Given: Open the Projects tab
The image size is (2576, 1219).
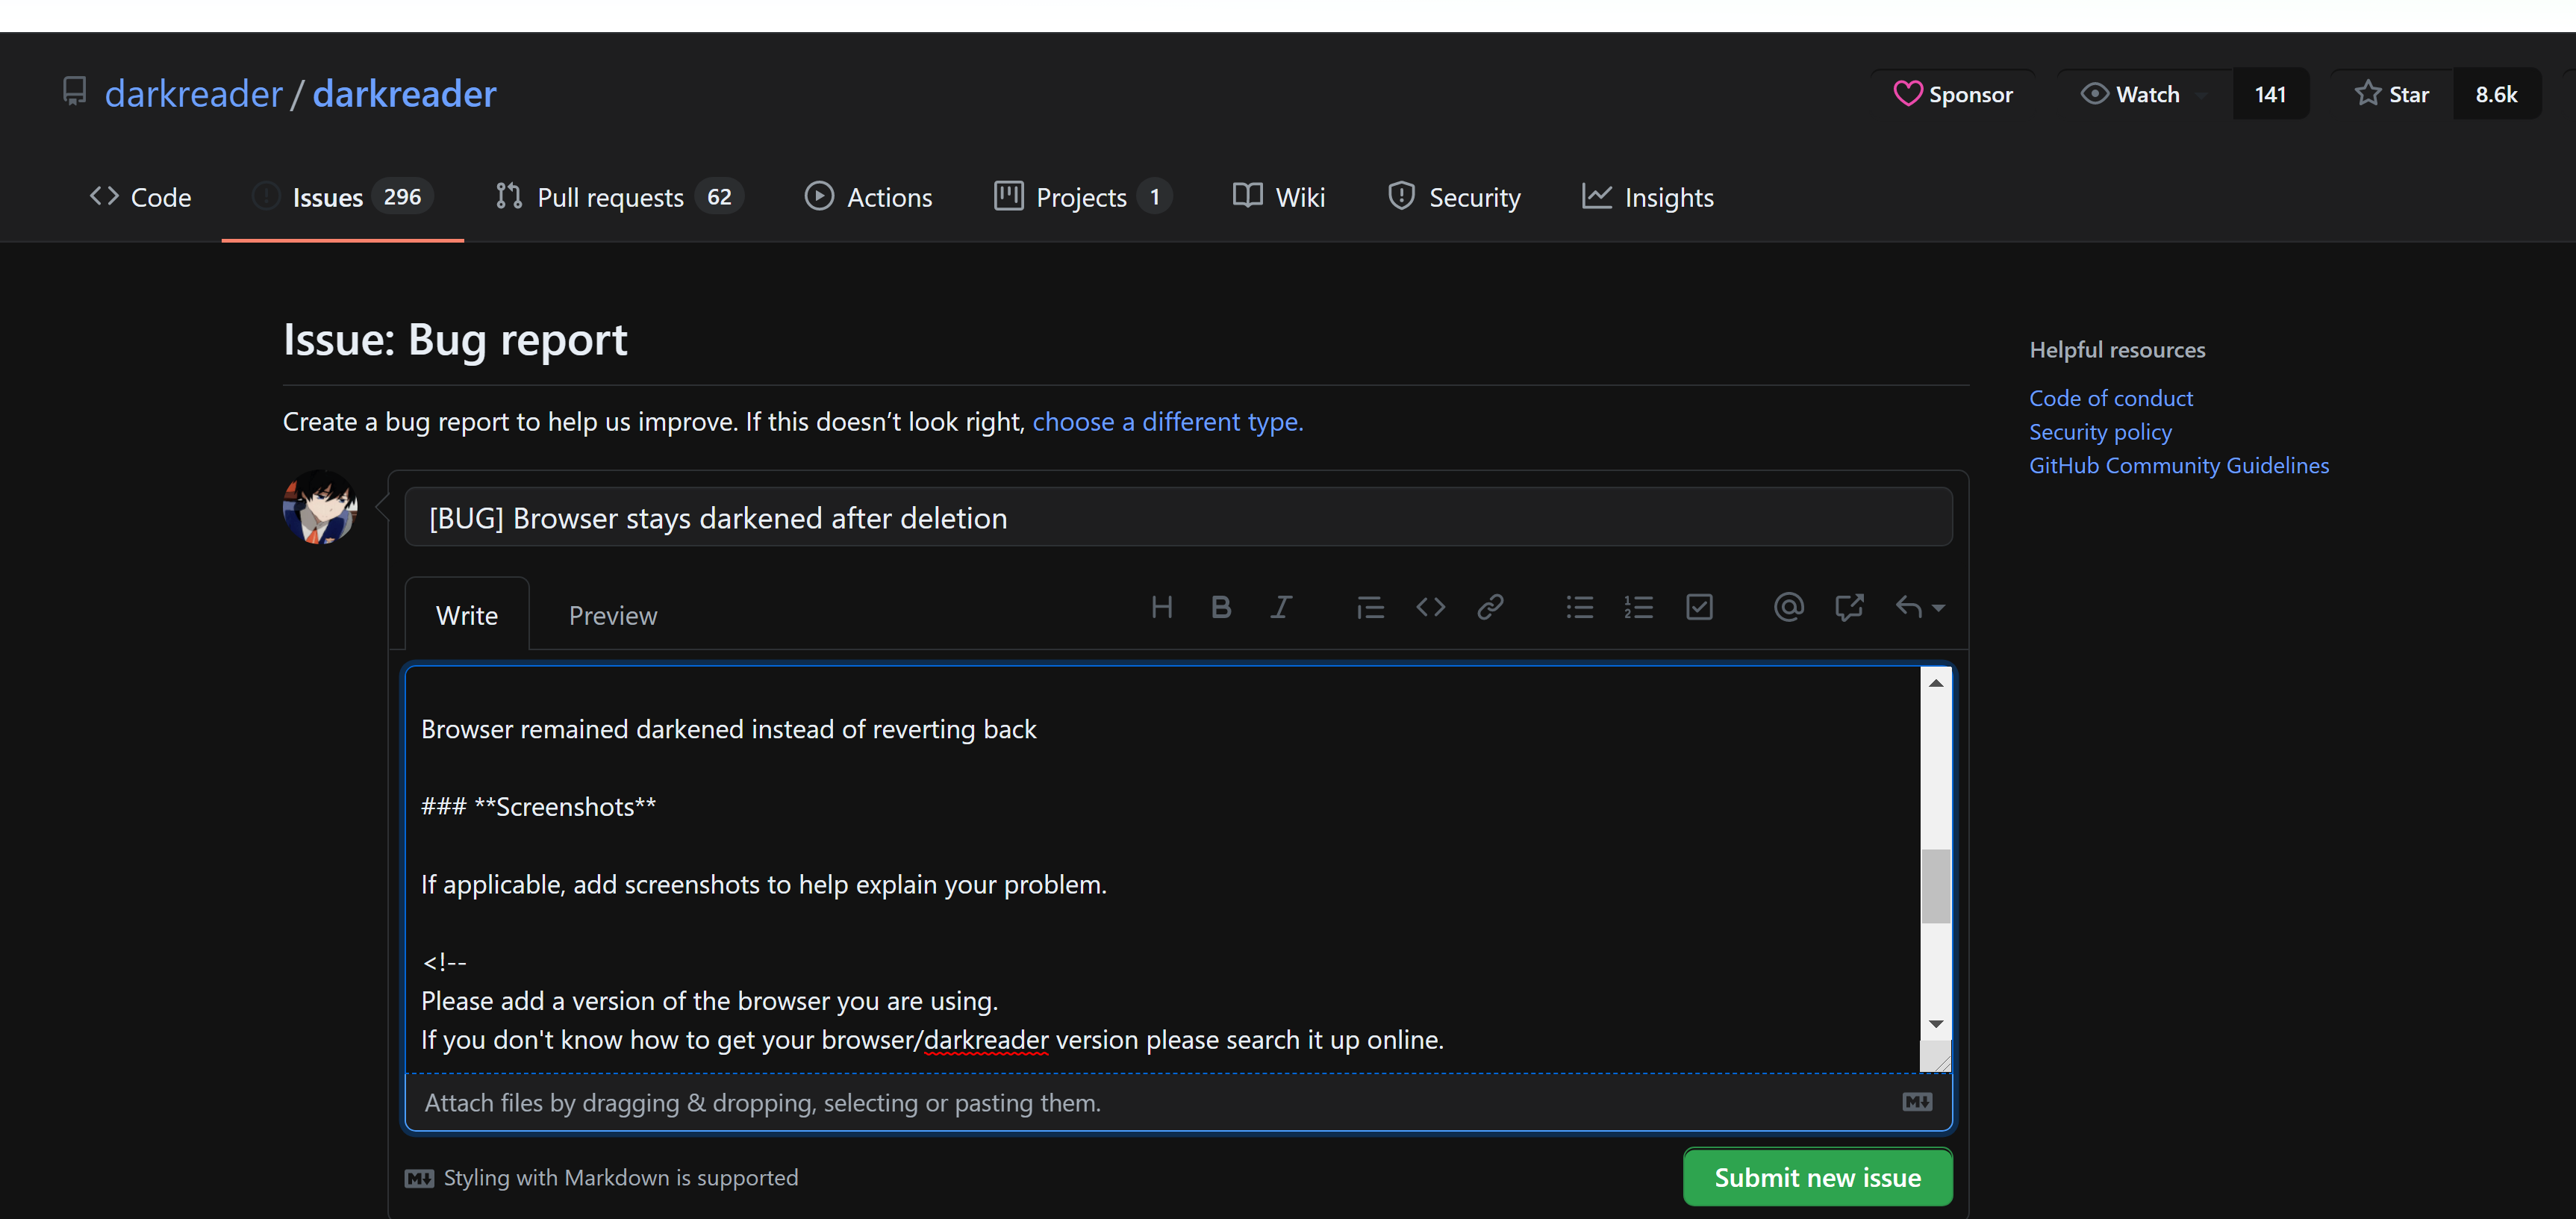Looking at the screenshot, I should coord(1082,197).
